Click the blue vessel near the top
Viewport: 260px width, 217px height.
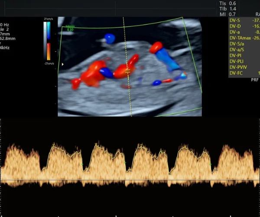point(110,38)
